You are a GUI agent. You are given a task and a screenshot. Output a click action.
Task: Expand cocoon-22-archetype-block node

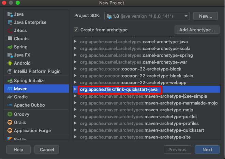click(x=75, y=69)
